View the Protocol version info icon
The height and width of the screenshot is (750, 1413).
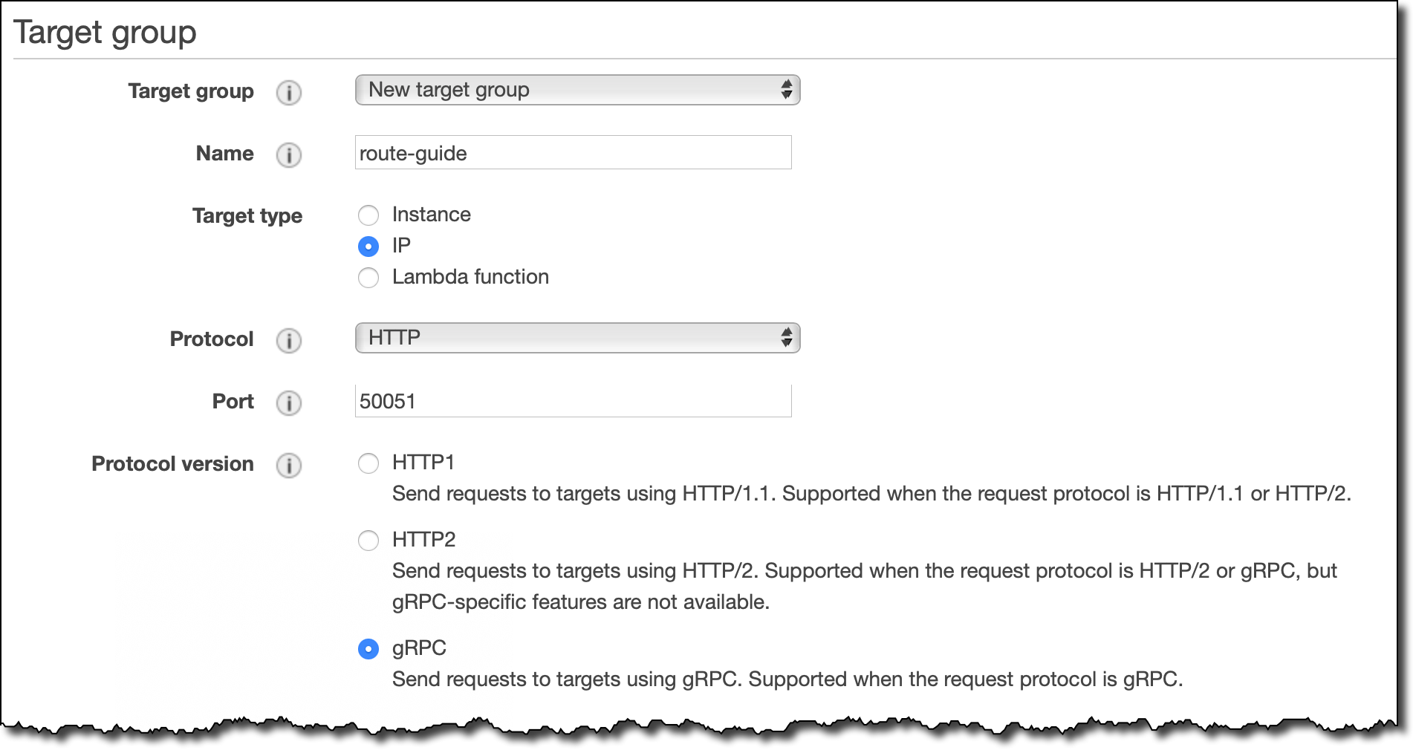(x=289, y=466)
